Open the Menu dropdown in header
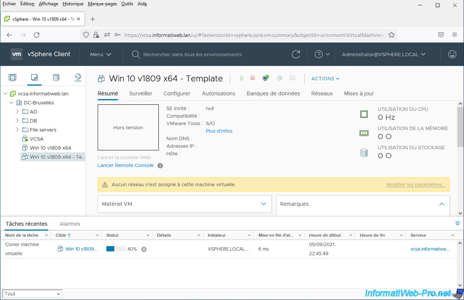 coord(100,54)
